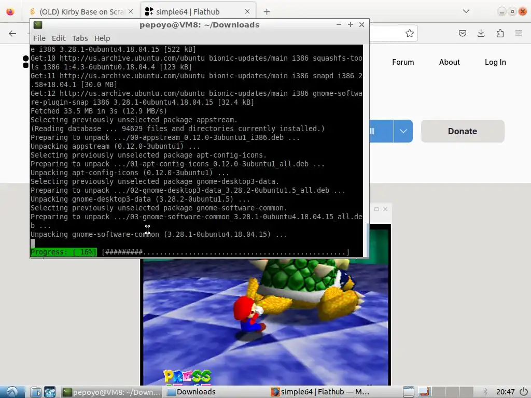The image size is (531, 398).
Task: Click 'Unpacking gnome-software-common' terminal line
Action: tap(159, 235)
